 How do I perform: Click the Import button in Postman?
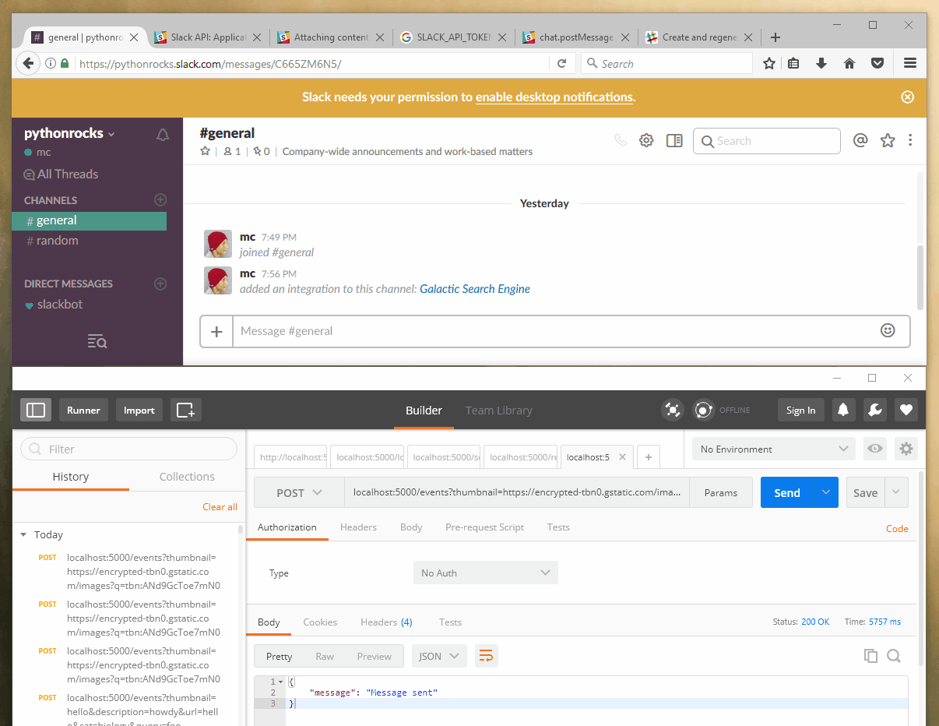click(139, 410)
